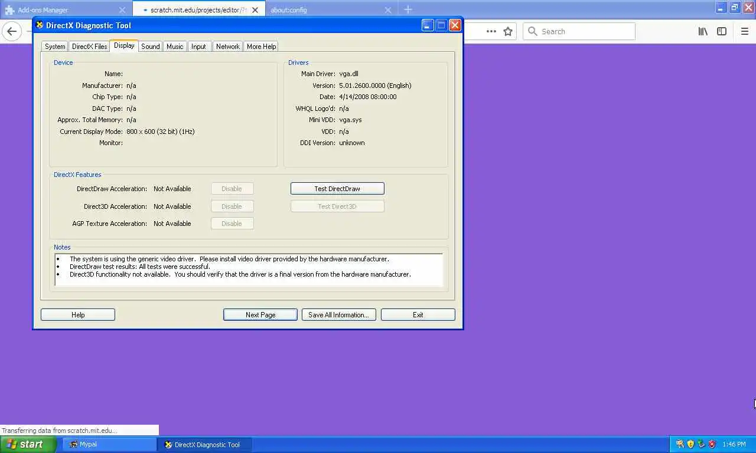Switch to the about:config tab

coord(331,10)
